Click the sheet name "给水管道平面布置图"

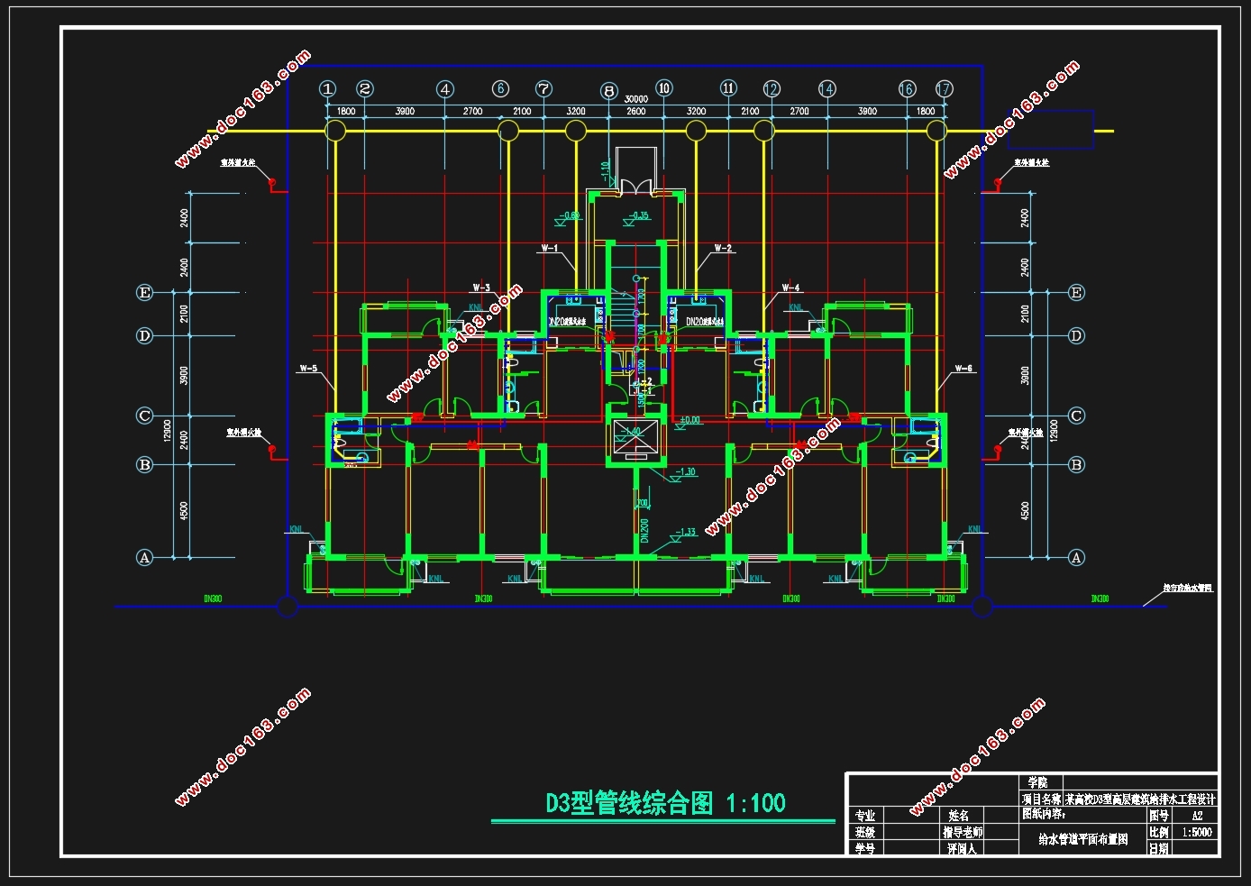pos(1083,839)
